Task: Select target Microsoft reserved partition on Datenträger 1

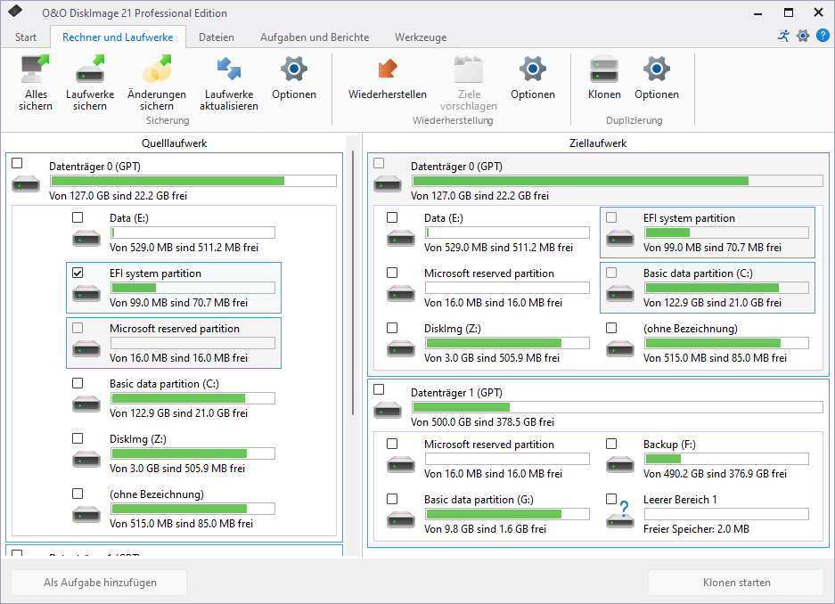Action: (x=489, y=445)
